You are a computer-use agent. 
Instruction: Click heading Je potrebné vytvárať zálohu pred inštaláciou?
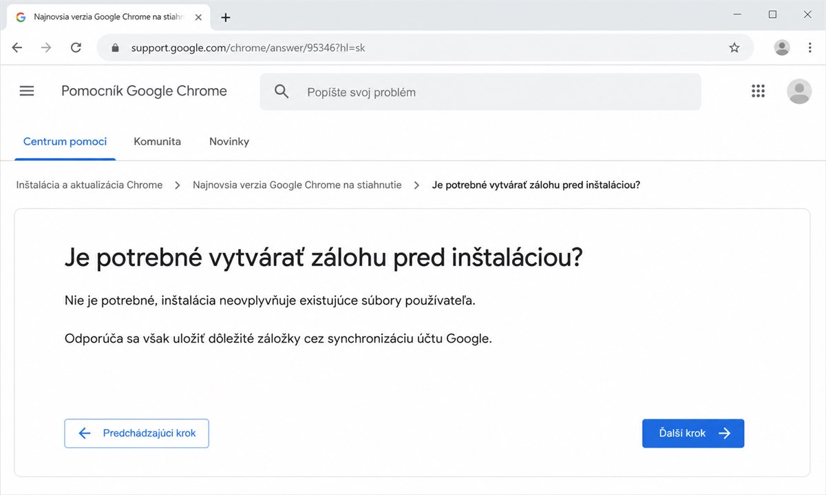point(324,258)
